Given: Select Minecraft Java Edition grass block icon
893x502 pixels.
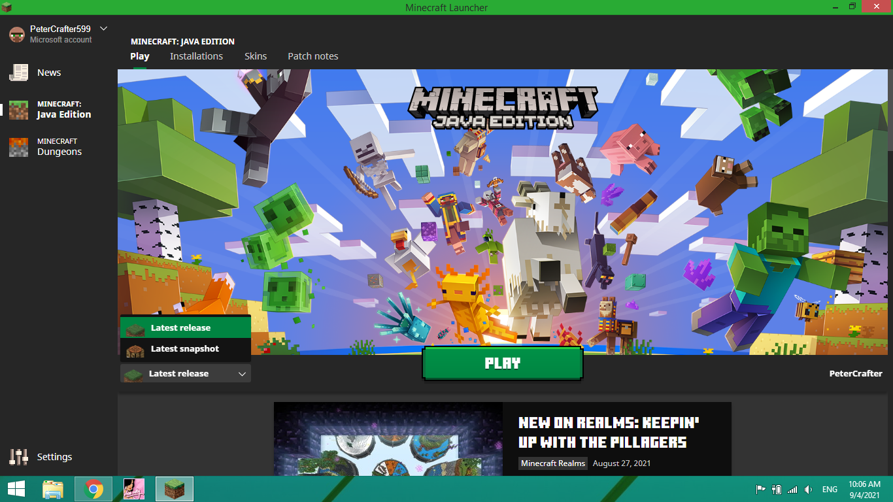Looking at the screenshot, I should (18, 110).
